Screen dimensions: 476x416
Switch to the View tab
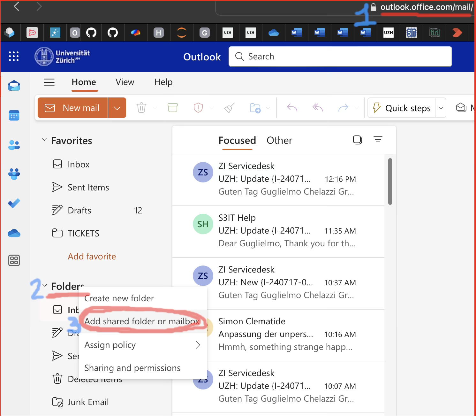point(125,82)
